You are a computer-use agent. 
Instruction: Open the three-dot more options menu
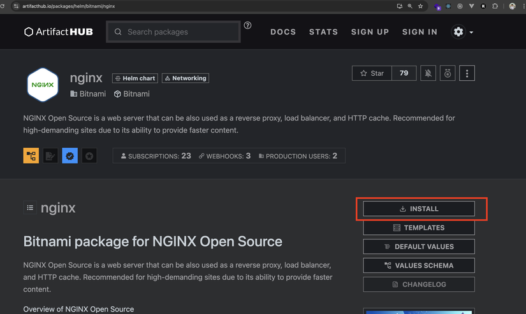pyautogui.click(x=467, y=73)
